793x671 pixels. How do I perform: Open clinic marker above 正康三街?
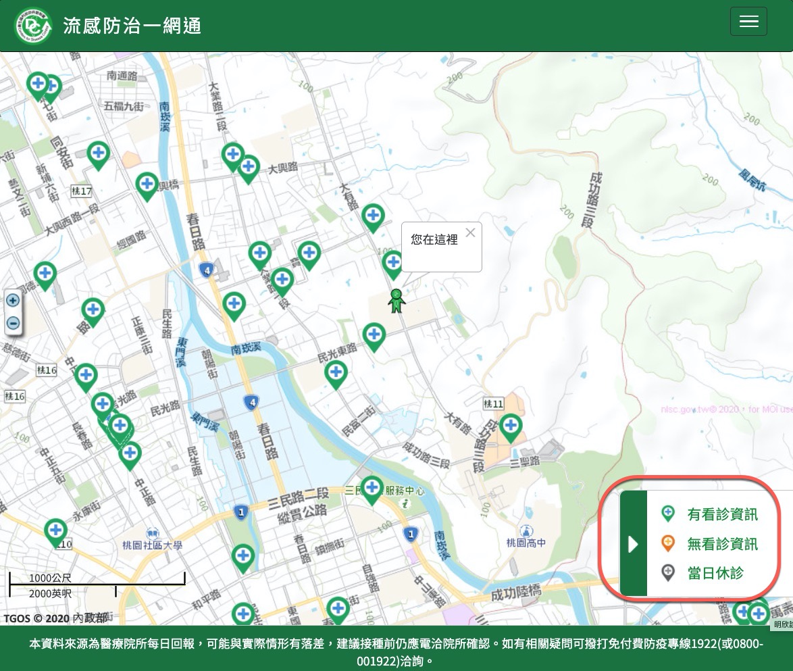coord(93,312)
